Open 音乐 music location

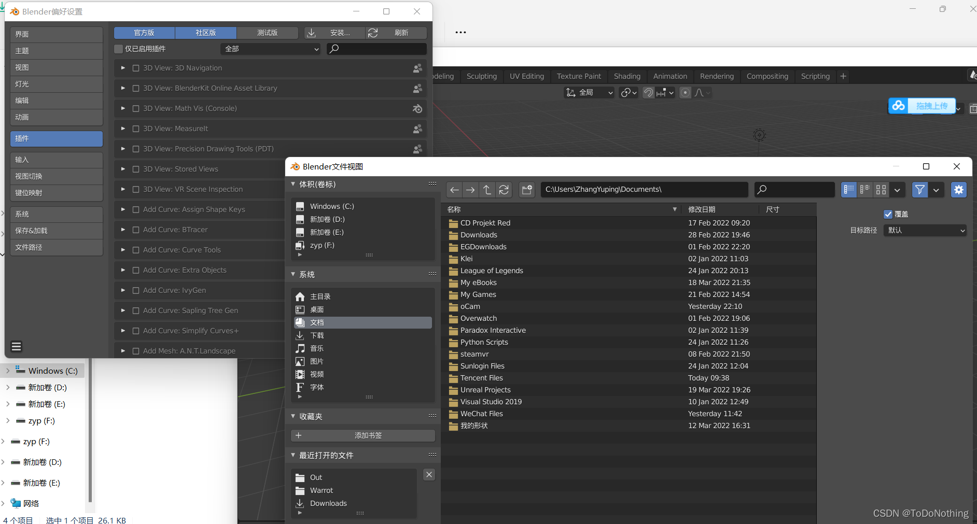pyautogui.click(x=363, y=348)
